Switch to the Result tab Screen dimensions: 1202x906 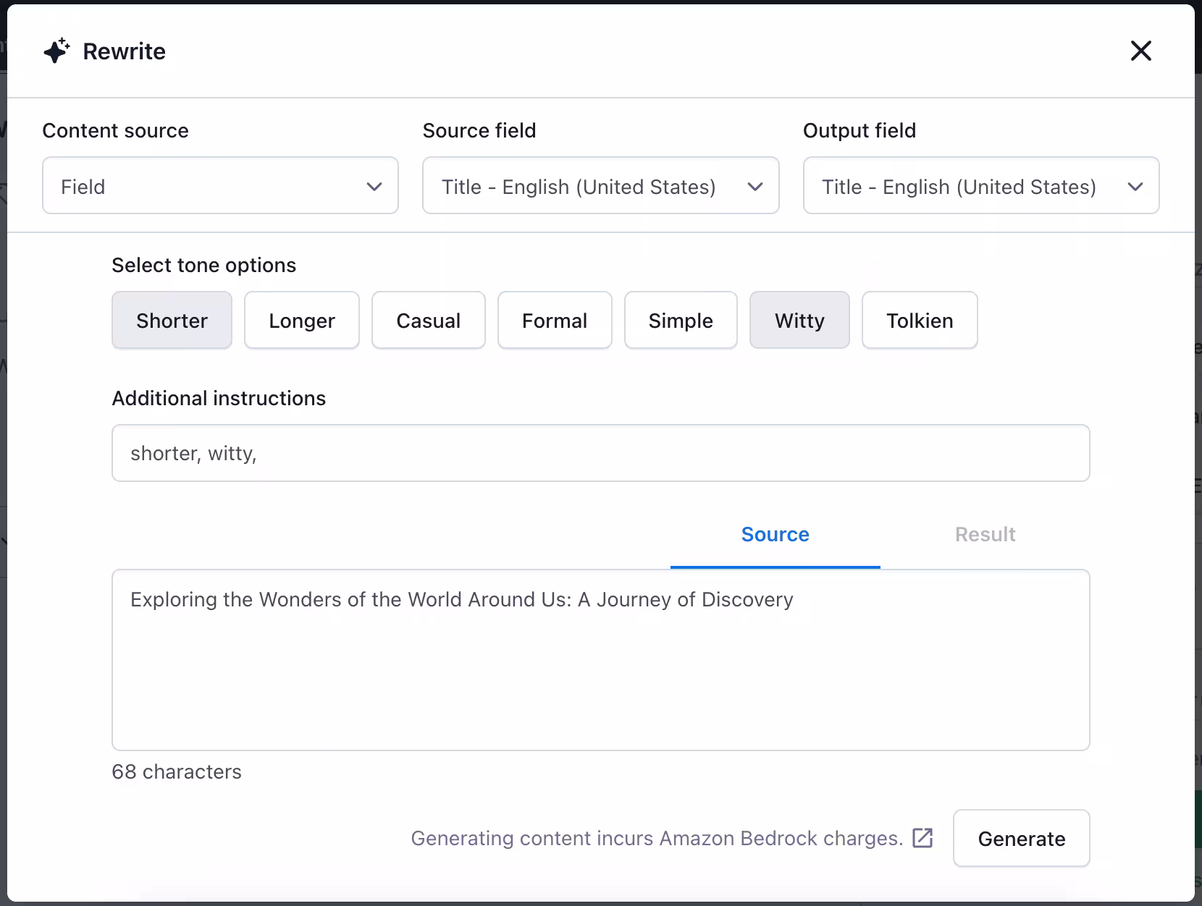pos(985,534)
